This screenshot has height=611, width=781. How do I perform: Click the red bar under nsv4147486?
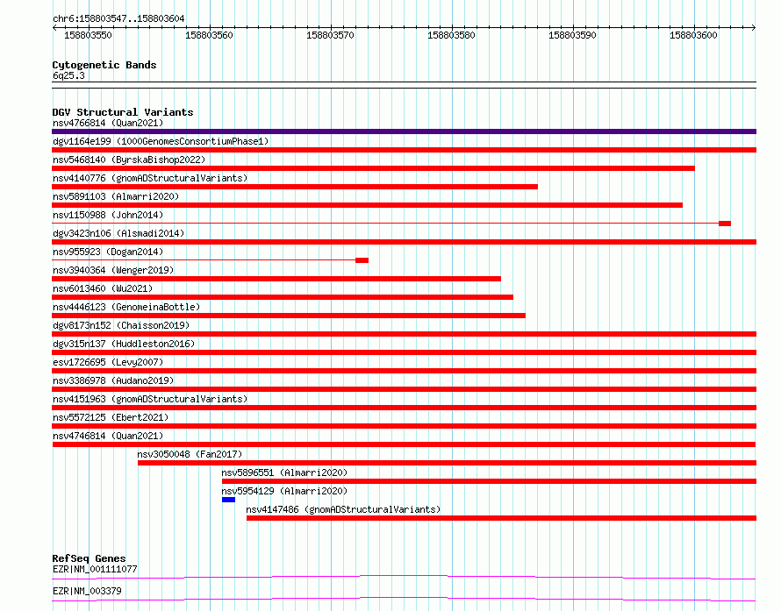pyautogui.click(x=502, y=518)
